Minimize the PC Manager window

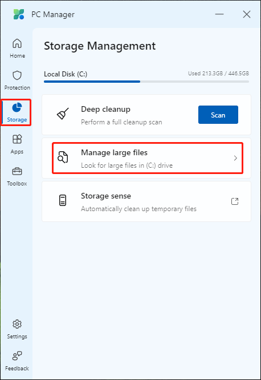tap(219, 14)
